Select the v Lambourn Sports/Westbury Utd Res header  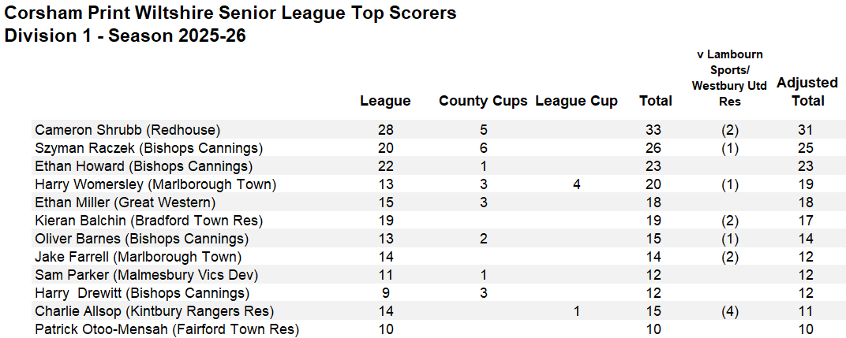coord(729,78)
